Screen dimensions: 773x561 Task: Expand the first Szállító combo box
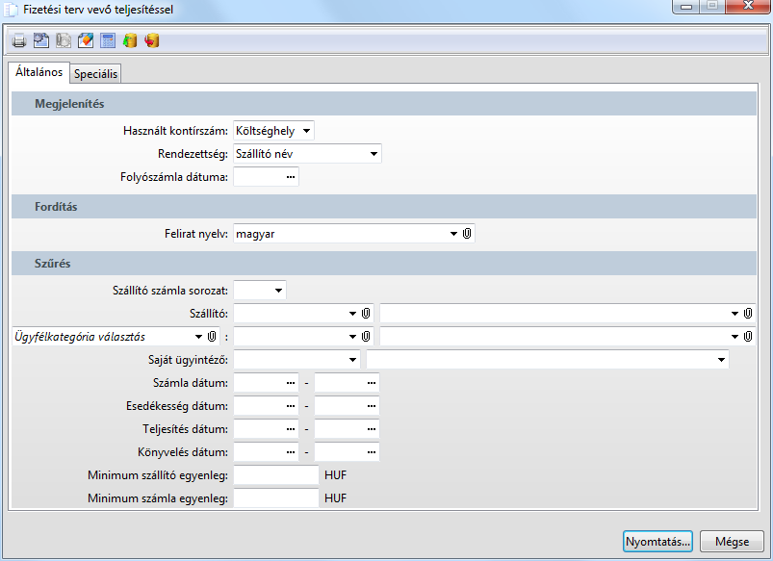(x=352, y=314)
